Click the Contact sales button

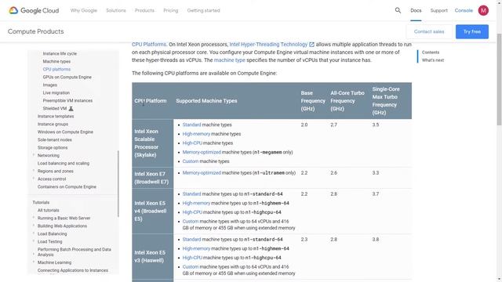(429, 31)
